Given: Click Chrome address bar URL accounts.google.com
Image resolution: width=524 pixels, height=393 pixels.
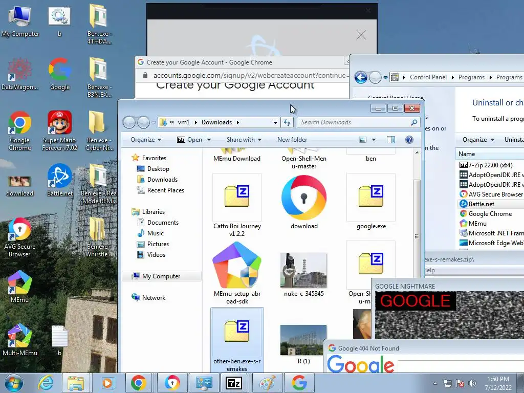Looking at the screenshot, I should pos(251,76).
